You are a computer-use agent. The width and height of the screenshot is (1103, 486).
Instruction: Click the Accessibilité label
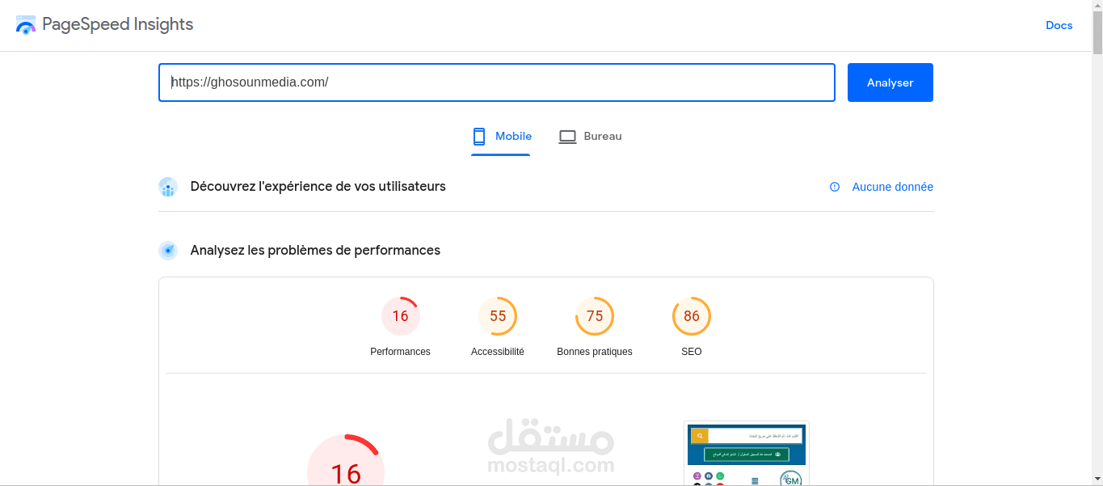click(498, 352)
